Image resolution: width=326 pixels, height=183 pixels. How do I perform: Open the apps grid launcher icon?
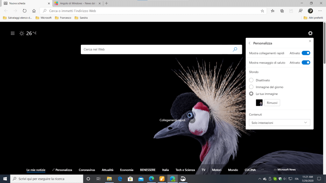coord(13,33)
